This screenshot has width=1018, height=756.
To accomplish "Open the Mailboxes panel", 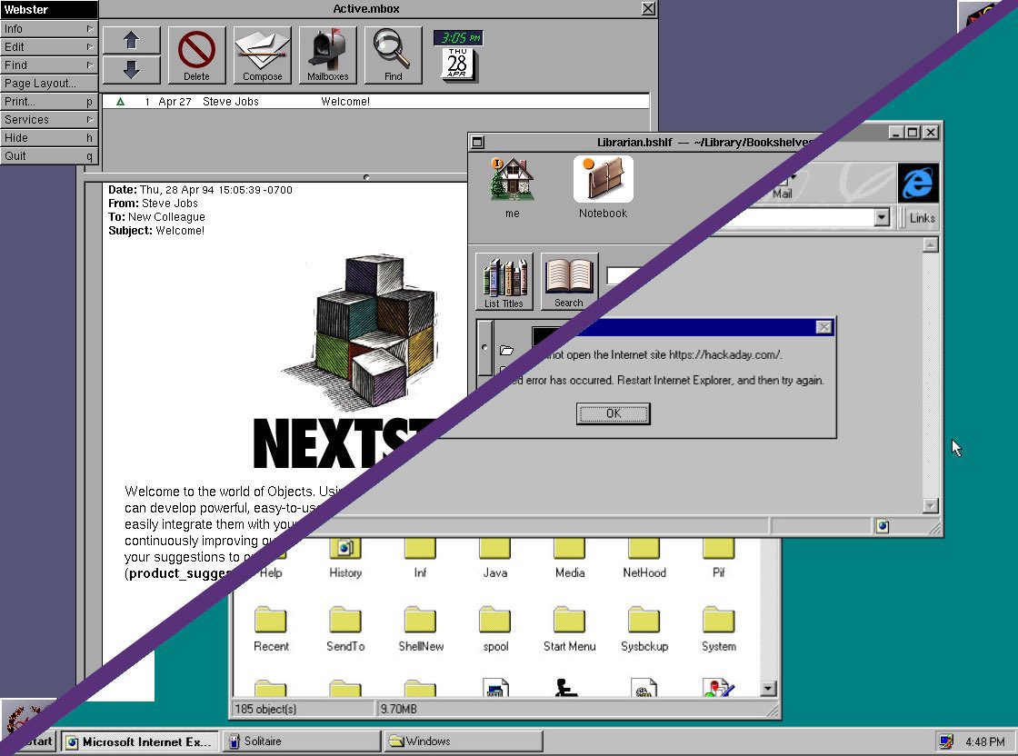I will coord(327,54).
